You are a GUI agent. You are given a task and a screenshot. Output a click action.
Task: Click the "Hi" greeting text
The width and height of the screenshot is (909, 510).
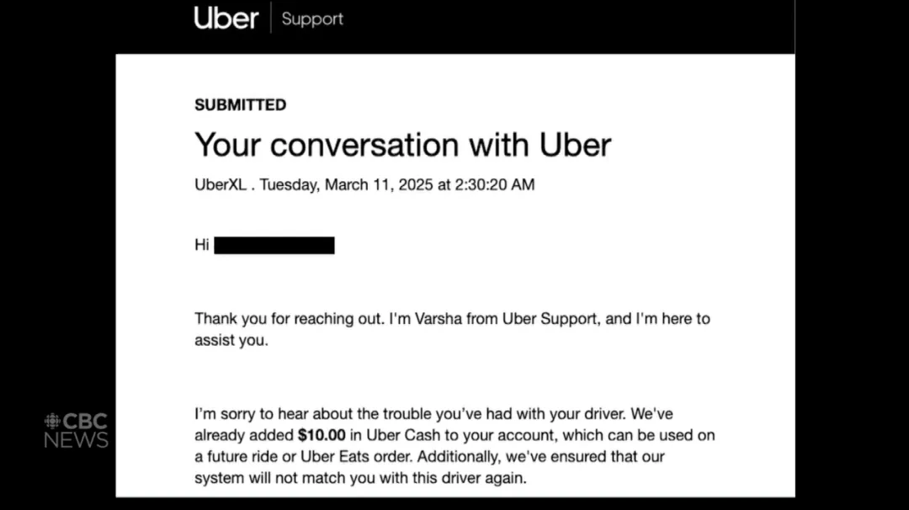point(202,246)
